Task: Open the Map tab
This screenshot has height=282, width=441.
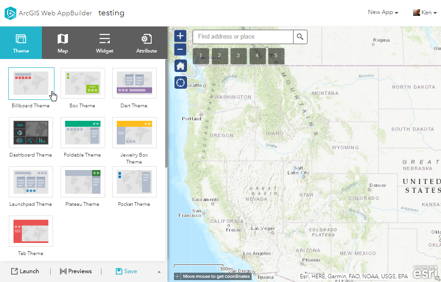Action: pyautogui.click(x=63, y=43)
